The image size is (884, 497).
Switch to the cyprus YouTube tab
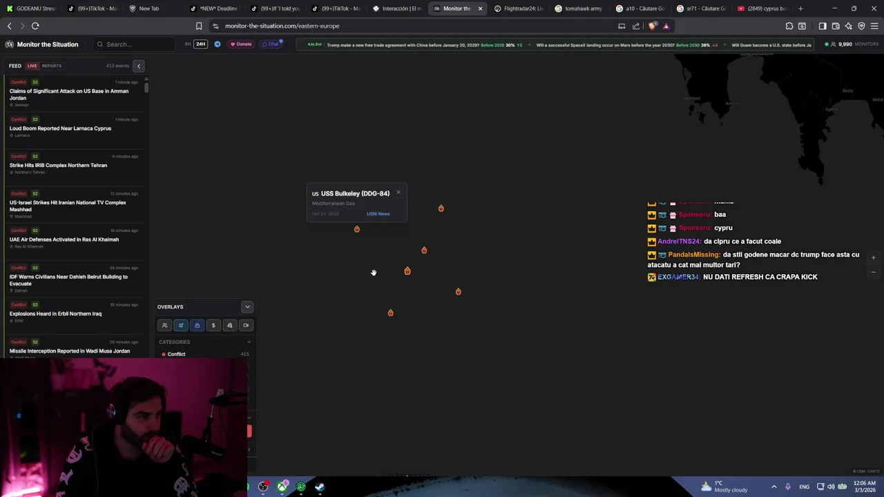pos(763,8)
